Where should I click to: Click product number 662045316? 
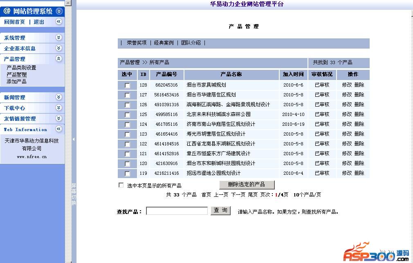coord(166,85)
